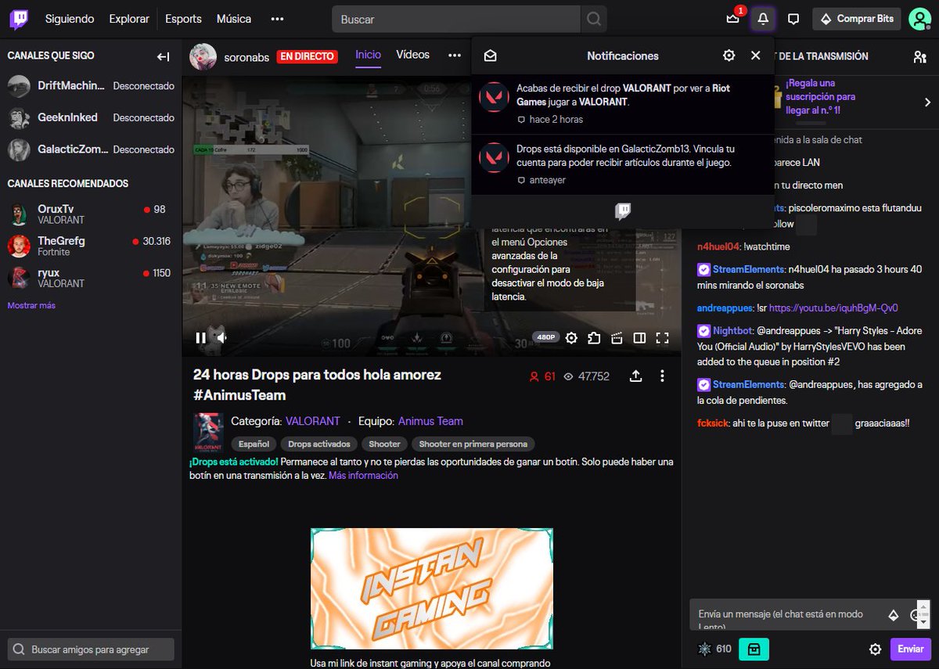Open the Drops GalacticZomb13 notification

(623, 164)
